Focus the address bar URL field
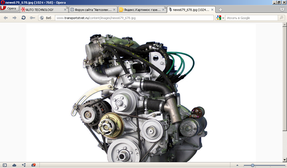Image resolution: width=287 pixels, height=168 pixels. (x=134, y=18)
